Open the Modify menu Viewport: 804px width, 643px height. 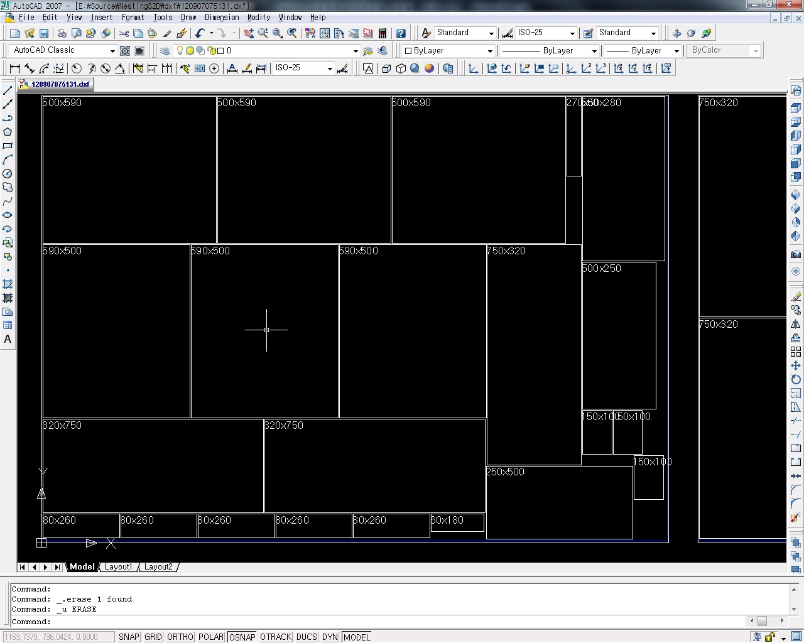(259, 18)
